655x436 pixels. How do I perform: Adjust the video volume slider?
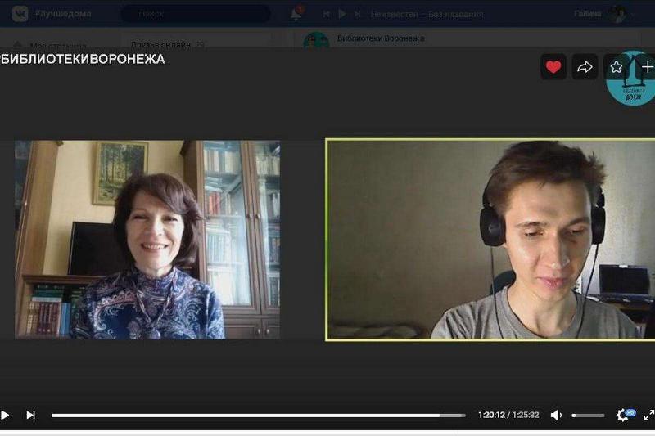tap(587, 416)
